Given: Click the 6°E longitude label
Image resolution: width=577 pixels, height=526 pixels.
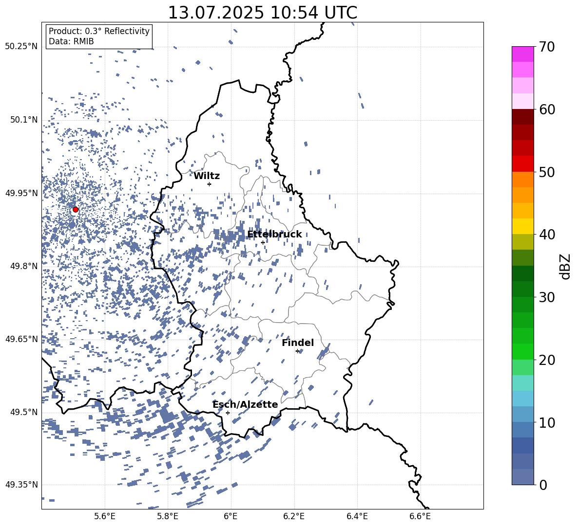Looking at the screenshot, I should pyautogui.click(x=231, y=516).
